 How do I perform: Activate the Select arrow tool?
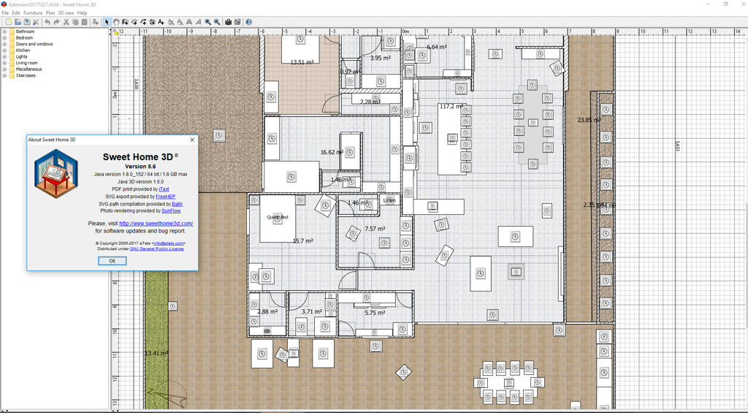(x=107, y=22)
